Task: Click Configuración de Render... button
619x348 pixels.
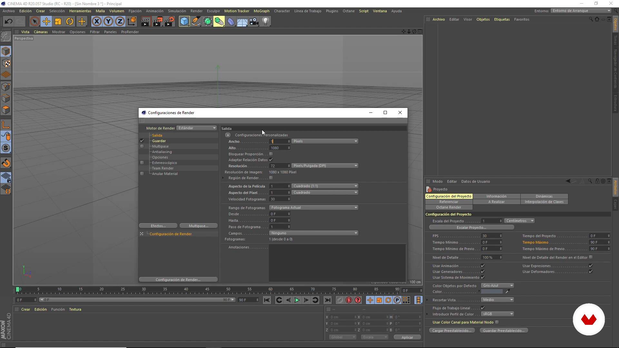Action: pos(178,280)
